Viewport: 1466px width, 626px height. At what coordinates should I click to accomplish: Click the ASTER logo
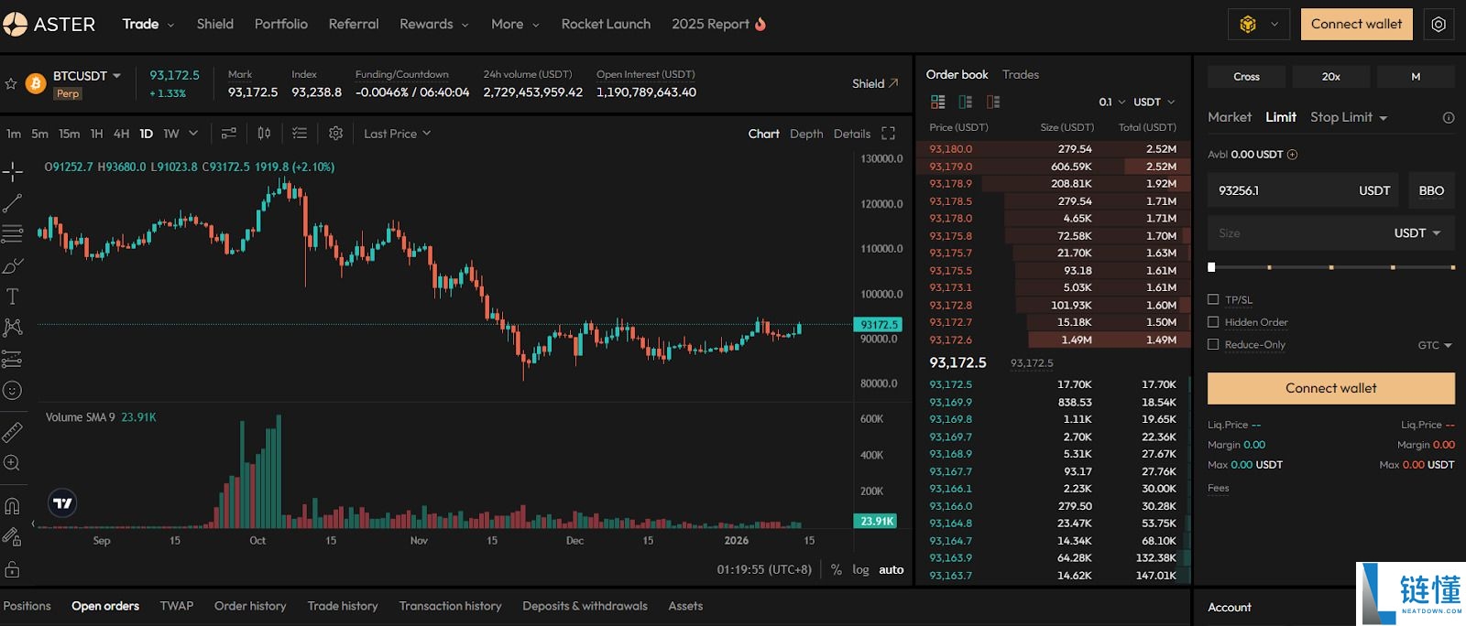(49, 24)
